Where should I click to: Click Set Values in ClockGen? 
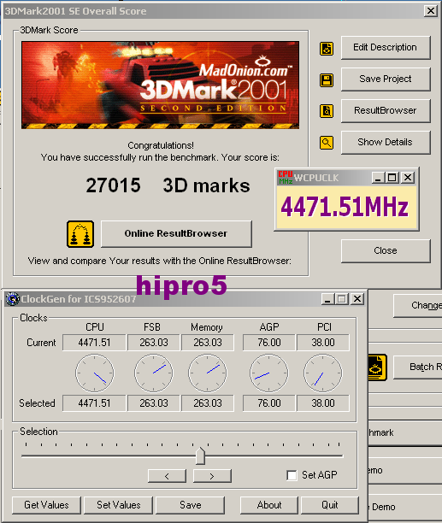click(119, 505)
